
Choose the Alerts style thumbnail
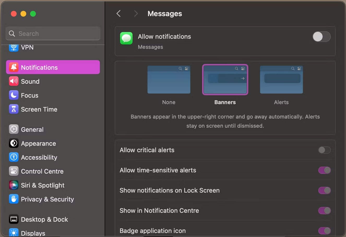(281, 80)
